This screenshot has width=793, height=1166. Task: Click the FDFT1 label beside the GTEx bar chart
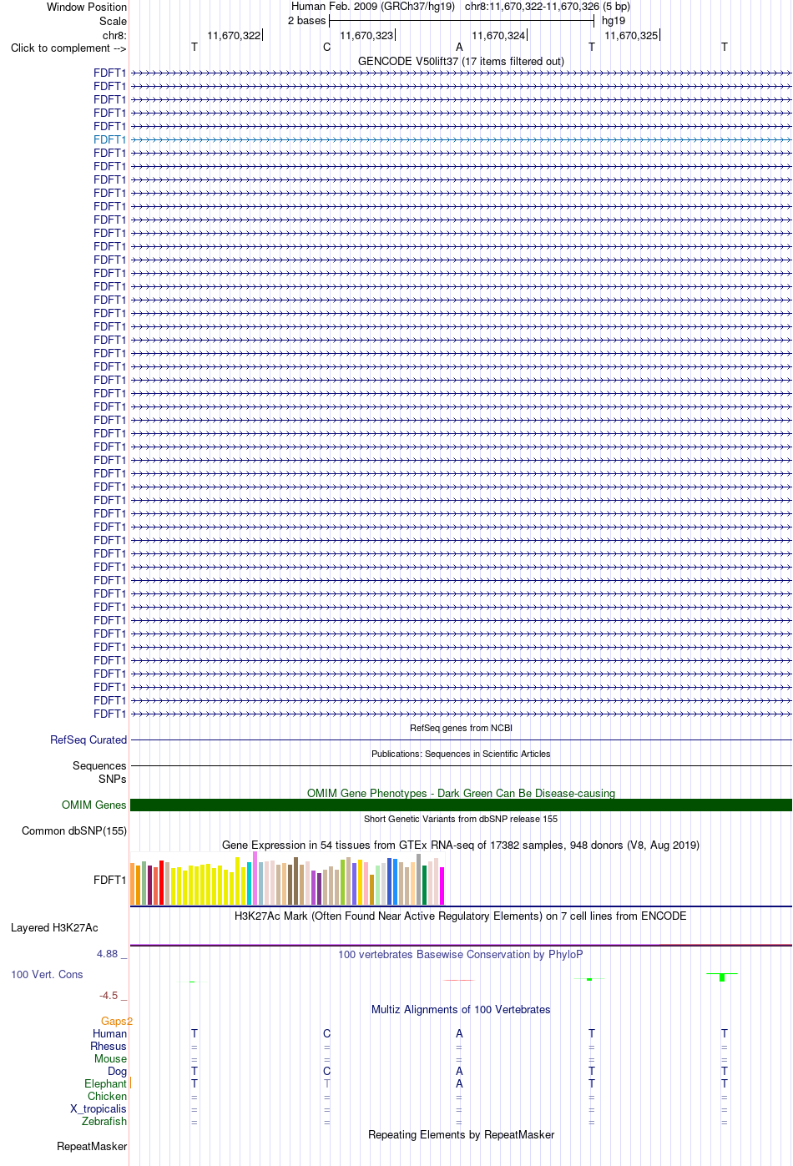point(110,880)
